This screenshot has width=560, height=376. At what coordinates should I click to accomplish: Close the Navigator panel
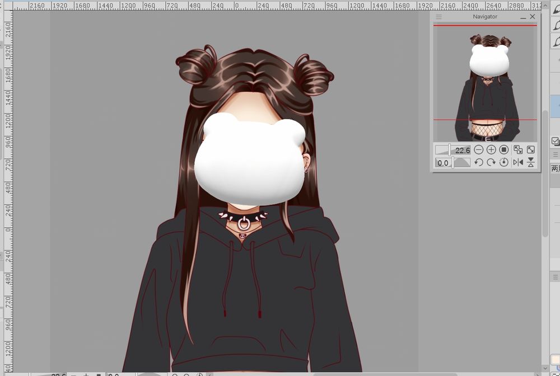pos(533,16)
